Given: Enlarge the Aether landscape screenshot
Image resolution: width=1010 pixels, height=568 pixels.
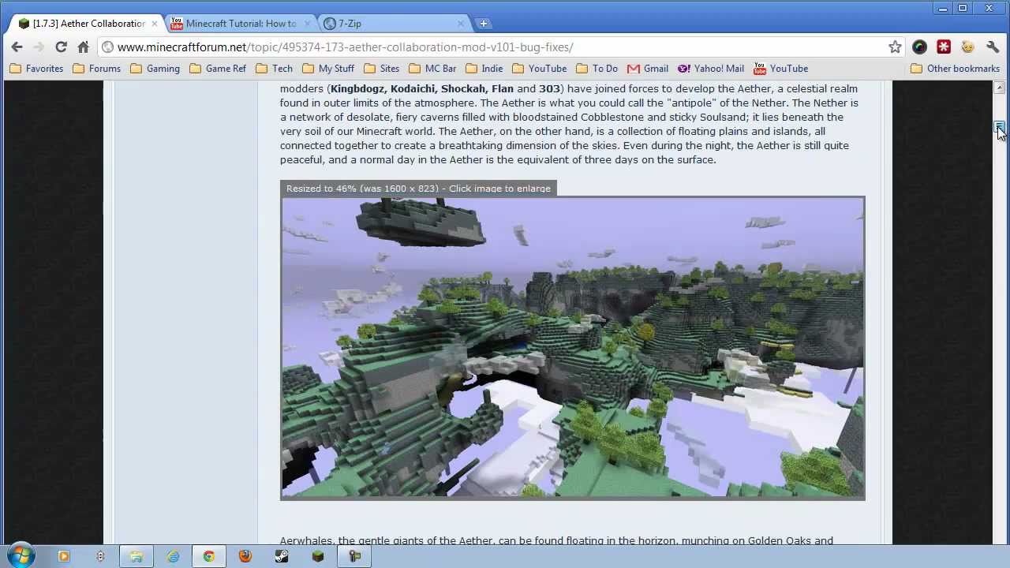Looking at the screenshot, I should (x=573, y=348).
